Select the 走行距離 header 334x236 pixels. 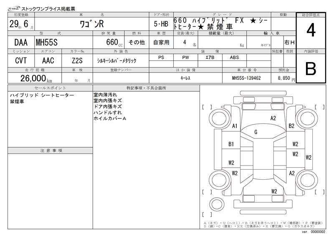pos(35,70)
